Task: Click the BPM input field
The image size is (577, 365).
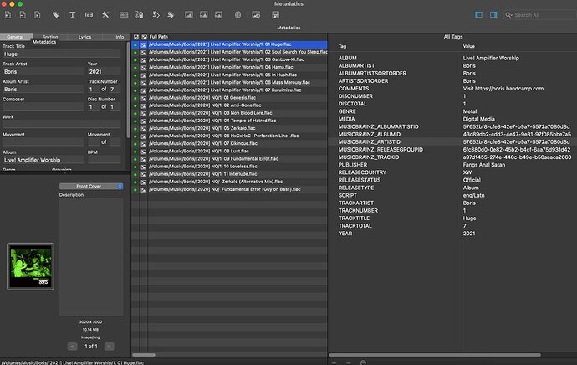Action: tap(105, 160)
